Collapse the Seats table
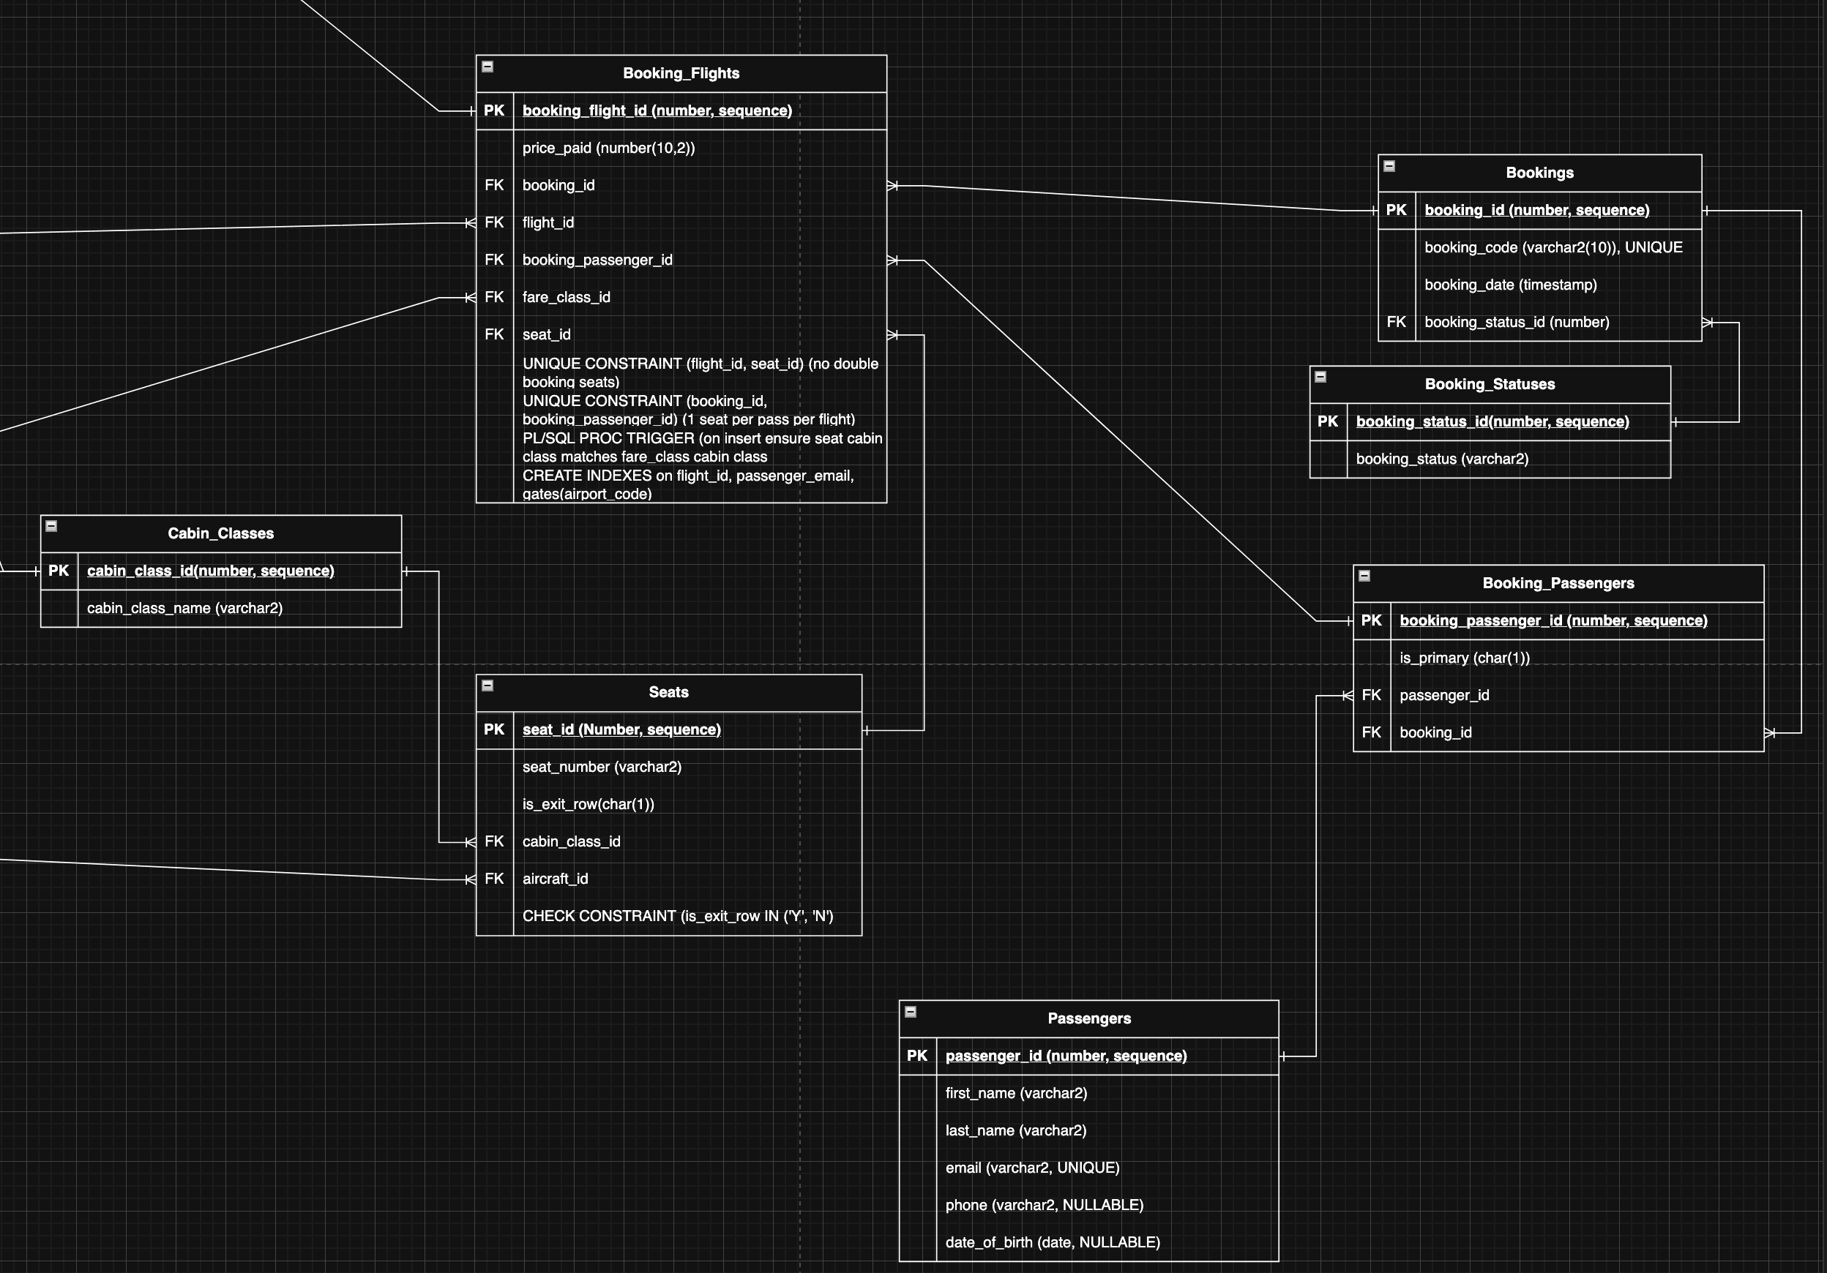1827x1273 pixels. [x=487, y=686]
